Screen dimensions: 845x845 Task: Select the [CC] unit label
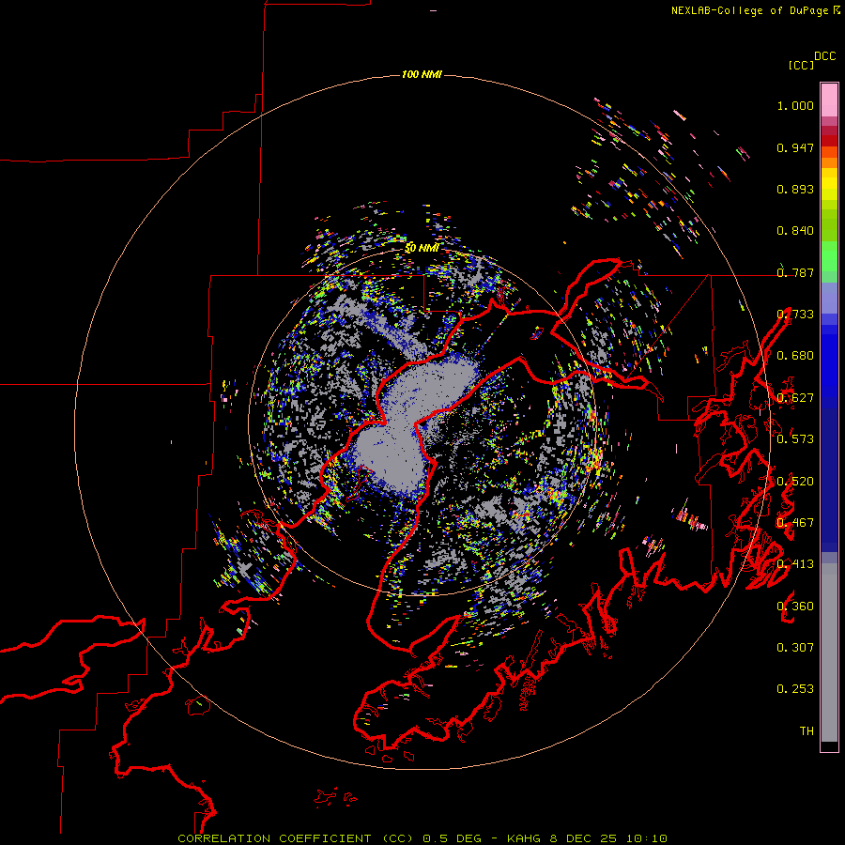[x=802, y=65]
